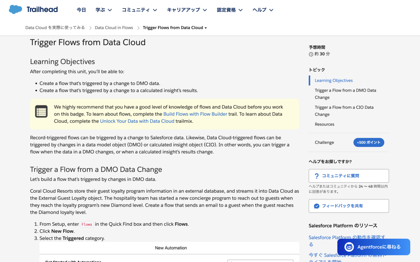Expand the ヘルプ menu
The image size is (420, 262).
(x=263, y=10)
